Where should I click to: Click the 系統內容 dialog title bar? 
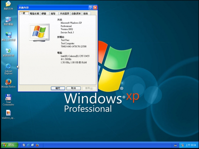53,8
